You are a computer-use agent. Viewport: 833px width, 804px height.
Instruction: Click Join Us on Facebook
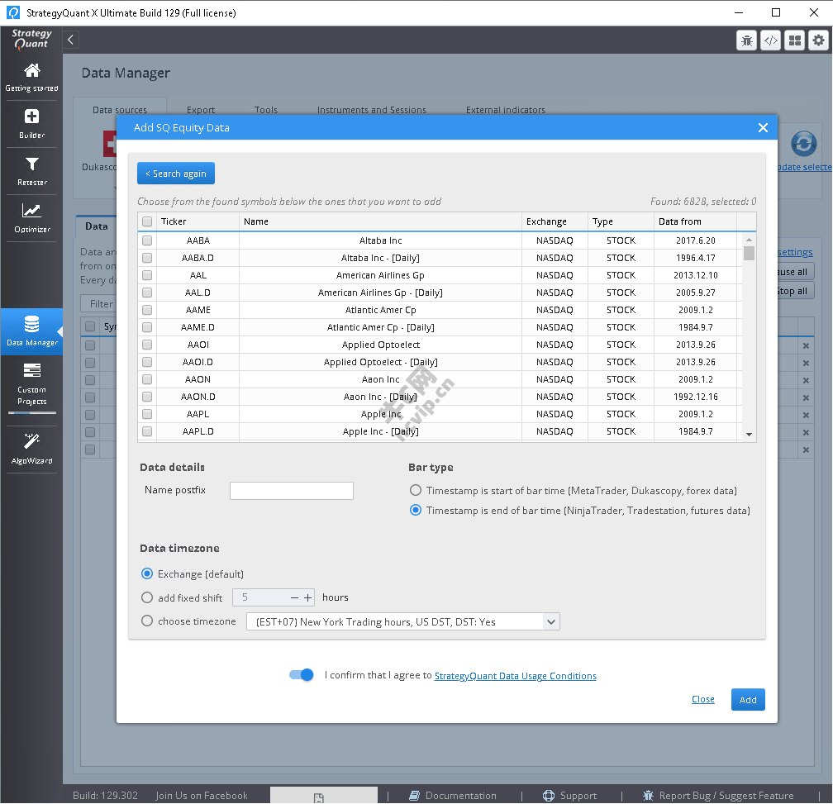tap(202, 795)
